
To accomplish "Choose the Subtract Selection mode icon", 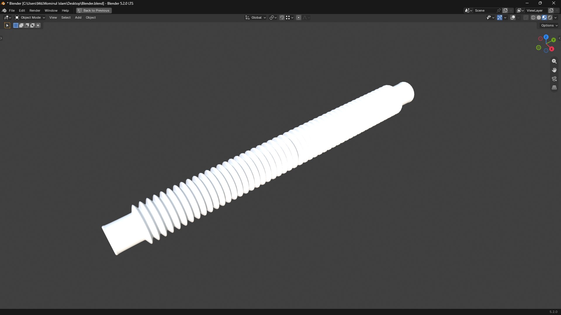I will [x=27, y=26].
